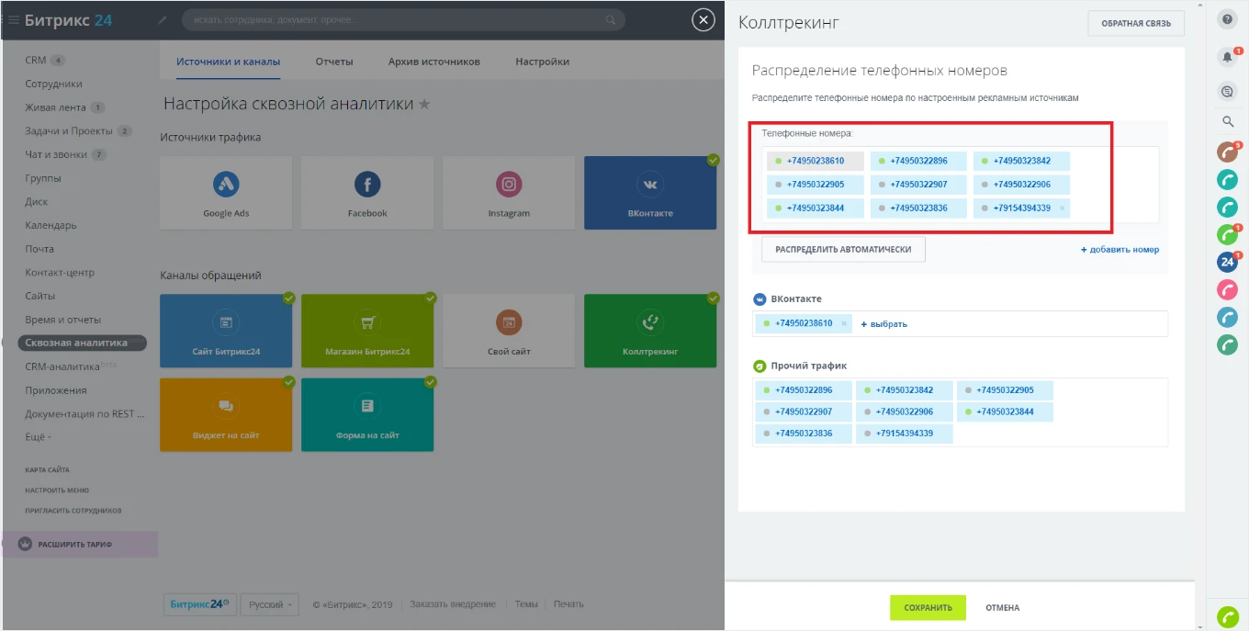Switch to the Отчеты tab
Image resolution: width=1249 pixels, height=631 pixels.
coord(334,62)
